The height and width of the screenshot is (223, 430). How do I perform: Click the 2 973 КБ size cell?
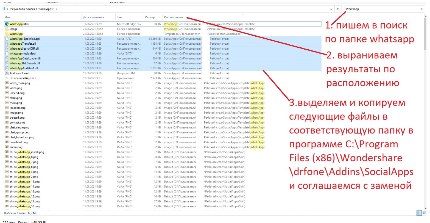pyautogui.click(x=155, y=78)
